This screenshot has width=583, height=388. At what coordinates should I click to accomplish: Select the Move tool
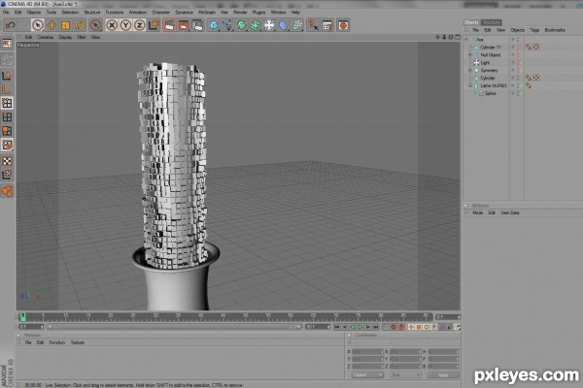pos(51,25)
